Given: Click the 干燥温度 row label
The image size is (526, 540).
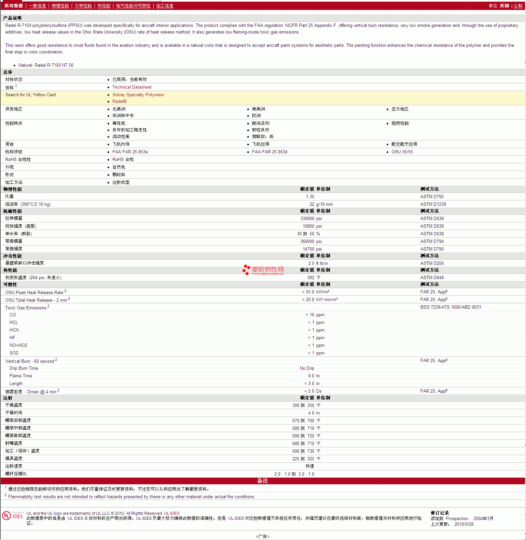Looking at the screenshot, I should click(x=14, y=405).
